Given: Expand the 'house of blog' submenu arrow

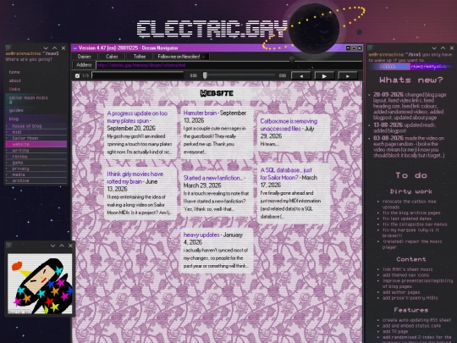Looking at the screenshot, I should (7, 126).
